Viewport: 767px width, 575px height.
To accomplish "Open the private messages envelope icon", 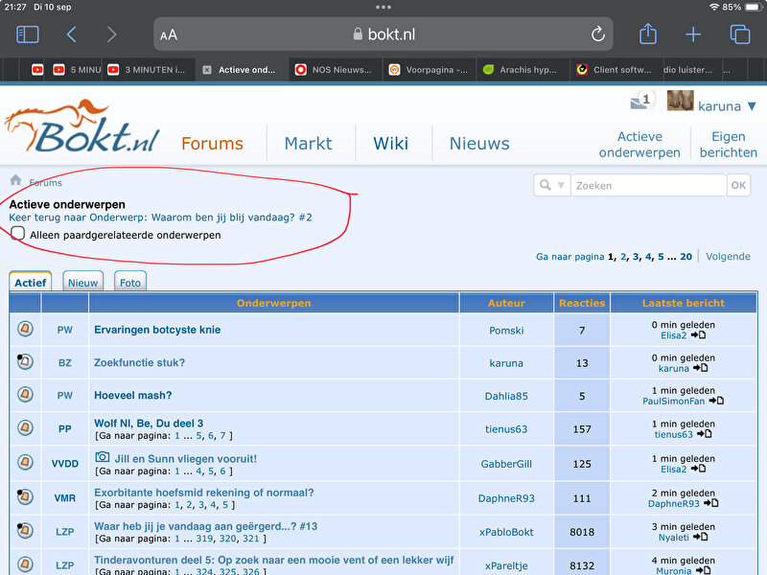I will tap(640, 102).
